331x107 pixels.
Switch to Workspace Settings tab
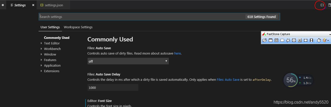pos(78,27)
